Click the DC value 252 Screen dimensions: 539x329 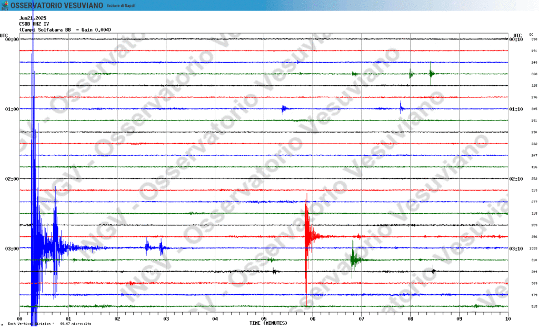click(534, 179)
